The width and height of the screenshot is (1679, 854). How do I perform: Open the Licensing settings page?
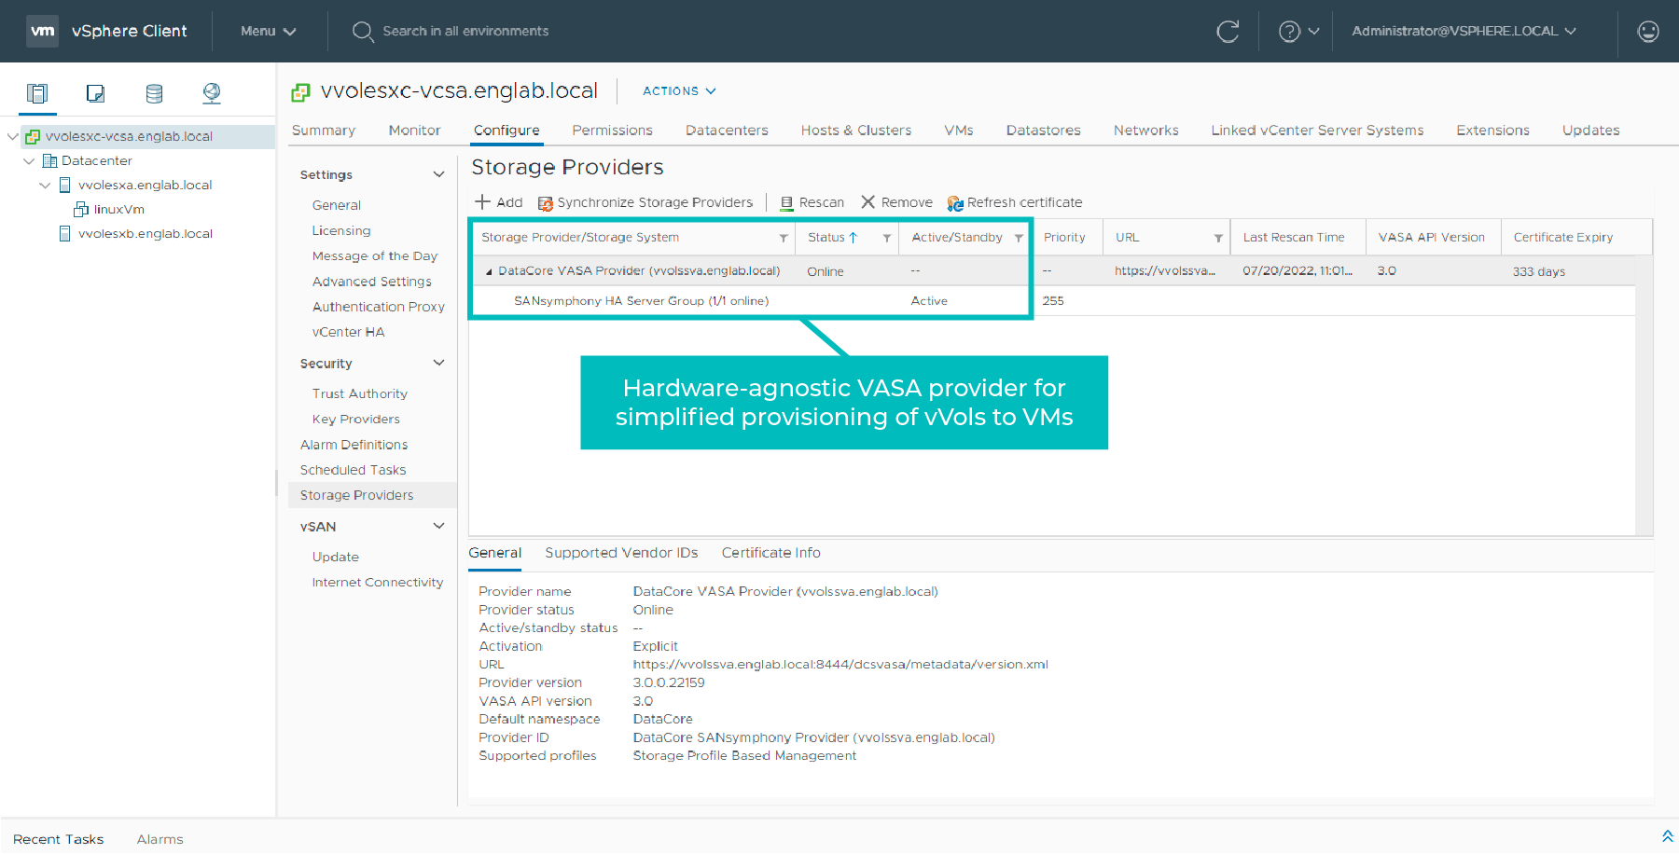(341, 231)
